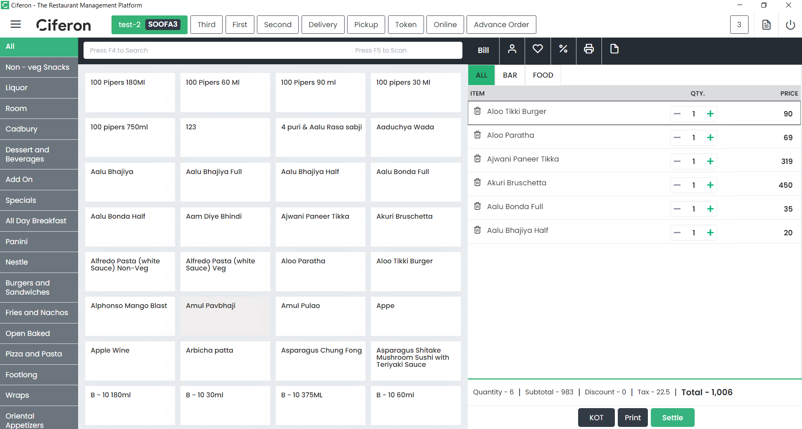The image size is (802, 429).
Task: Add 100 Pipers 180Ml to order
Action: pos(130,93)
